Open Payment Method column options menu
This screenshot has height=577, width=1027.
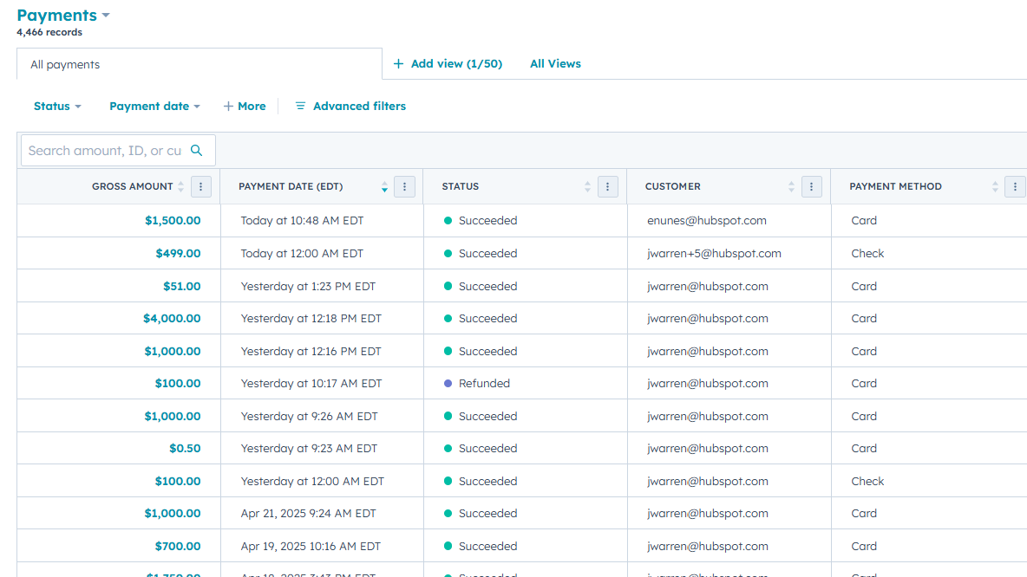point(1015,186)
